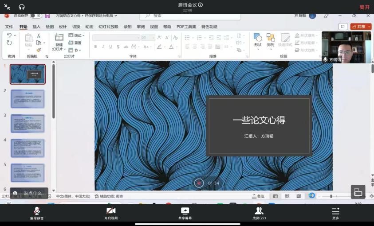
Task: Click the 新建幻灯片 new slide icon
Action: [x=59, y=38]
